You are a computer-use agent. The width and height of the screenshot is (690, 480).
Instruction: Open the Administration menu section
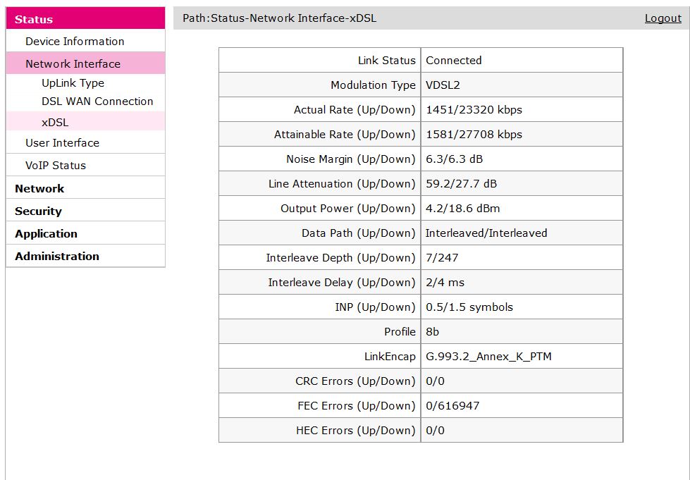[57, 257]
